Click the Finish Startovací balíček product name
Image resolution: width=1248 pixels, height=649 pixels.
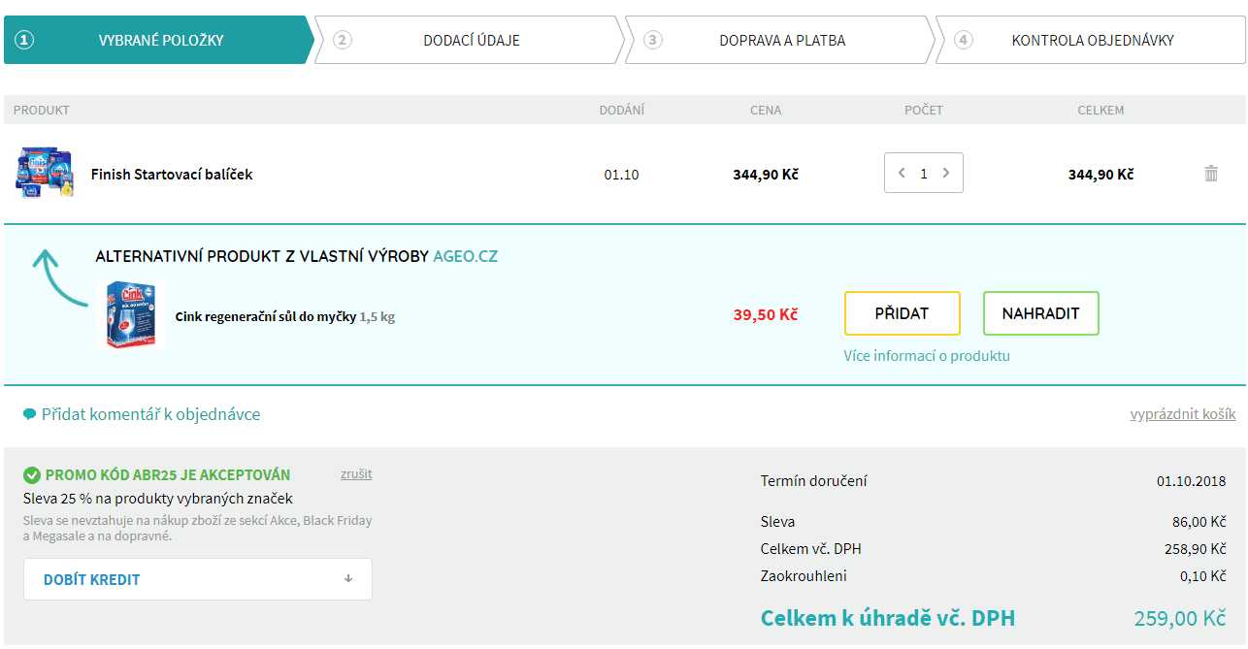[x=172, y=175]
